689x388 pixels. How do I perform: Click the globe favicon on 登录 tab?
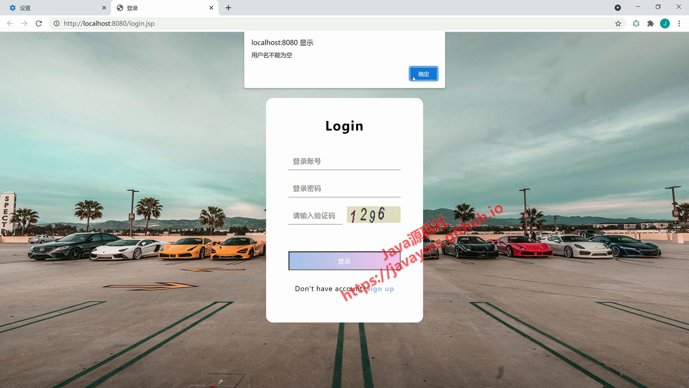[120, 8]
